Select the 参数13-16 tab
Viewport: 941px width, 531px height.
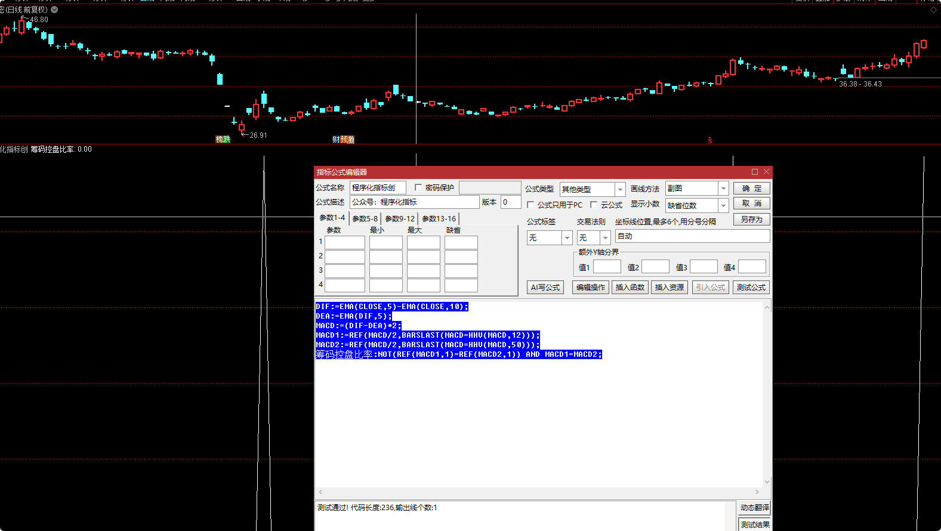click(439, 219)
